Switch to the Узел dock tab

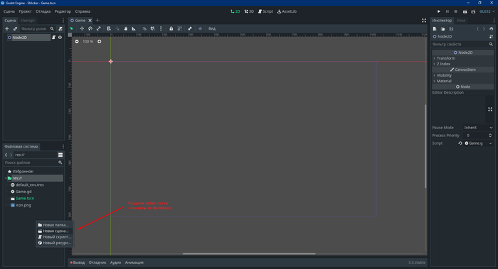click(x=461, y=21)
